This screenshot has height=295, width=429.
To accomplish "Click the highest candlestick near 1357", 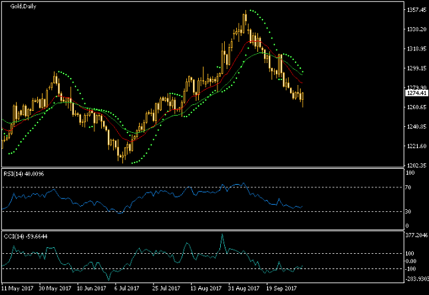I will (245, 19).
